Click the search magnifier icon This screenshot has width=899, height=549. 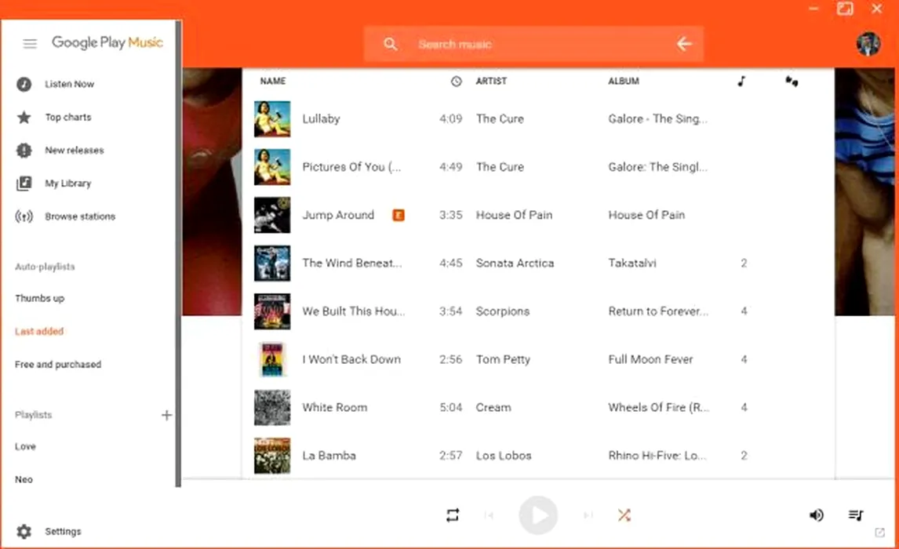[x=391, y=44]
